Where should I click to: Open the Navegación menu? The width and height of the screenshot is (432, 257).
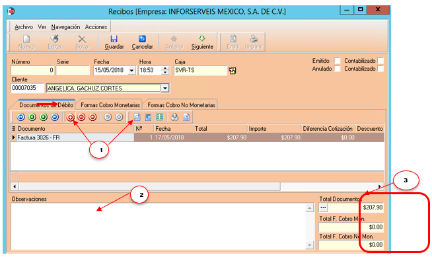click(65, 27)
